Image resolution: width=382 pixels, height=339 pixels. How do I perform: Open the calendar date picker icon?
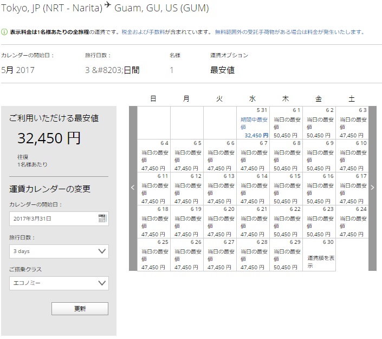[102, 218]
